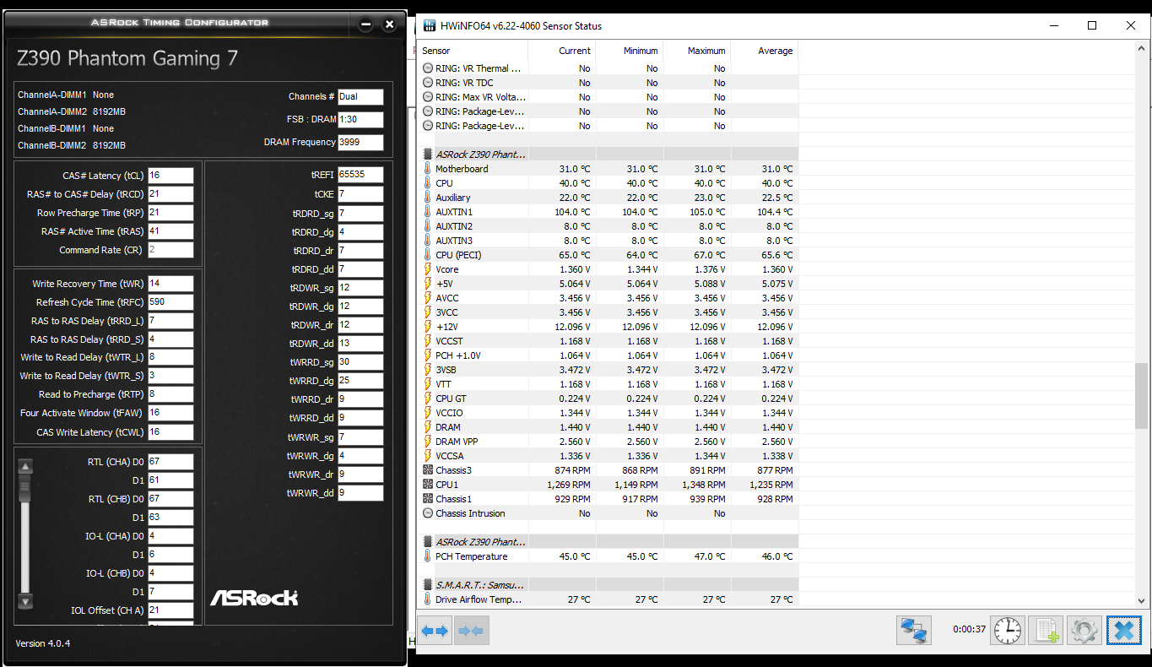Click the icon beside Chassis Intrusion
The image size is (1152, 667).
[428, 513]
